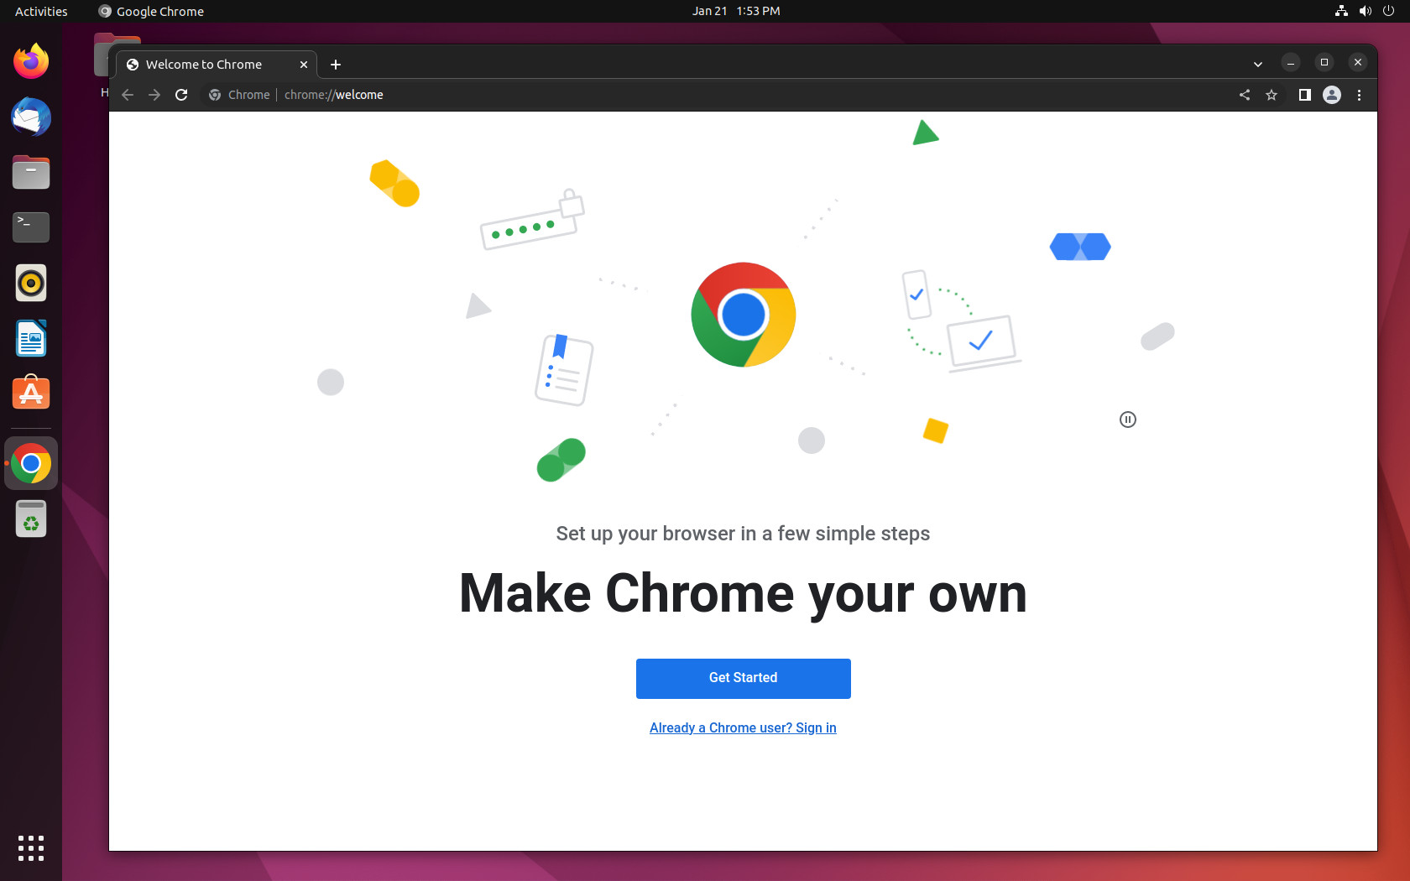Minimize the Chrome window
Image resolution: width=1410 pixels, height=881 pixels.
pyautogui.click(x=1291, y=62)
